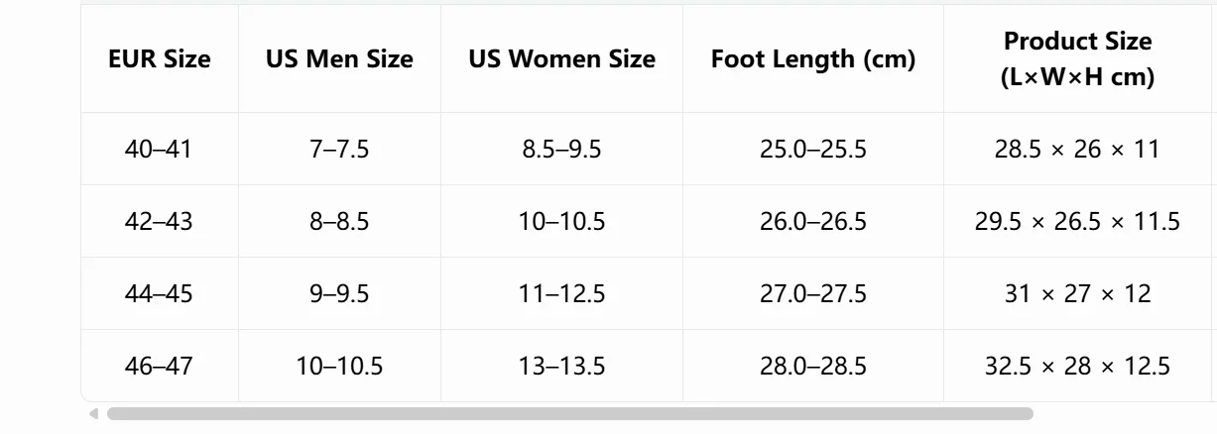Click the Product Size column header

click(1077, 59)
